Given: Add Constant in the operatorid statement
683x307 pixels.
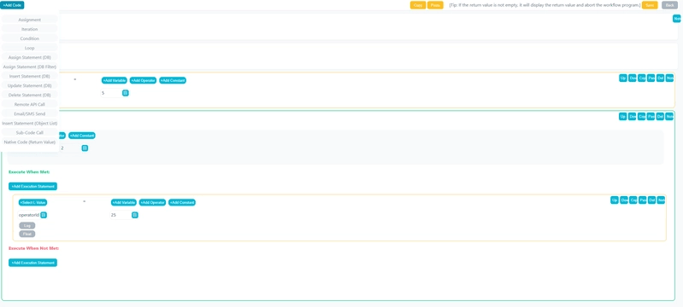Looking at the screenshot, I should [x=182, y=202].
